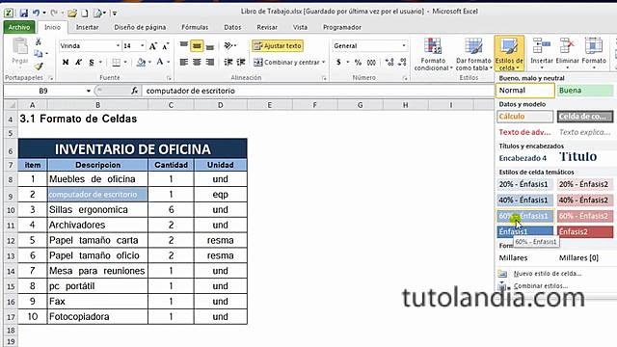Viewport: 617px width, 347px height.
Task: Click the insert function fx icon
Action: [x=135, y=91]
